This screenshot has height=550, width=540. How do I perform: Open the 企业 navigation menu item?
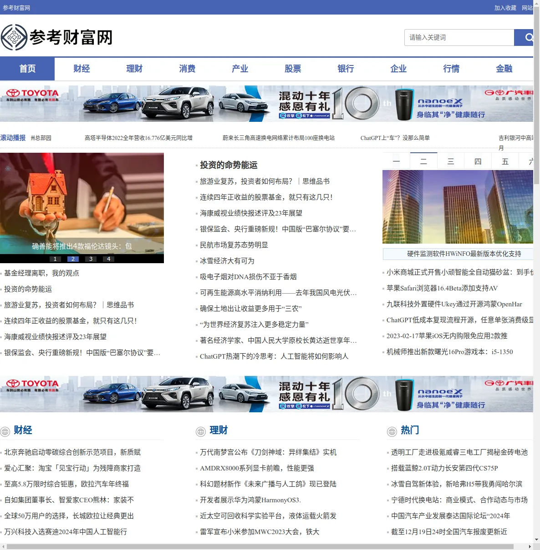tap(398, 69)
